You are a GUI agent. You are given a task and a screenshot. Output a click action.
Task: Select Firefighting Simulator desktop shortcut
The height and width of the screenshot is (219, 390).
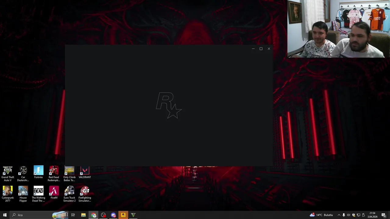click(85, 194)
